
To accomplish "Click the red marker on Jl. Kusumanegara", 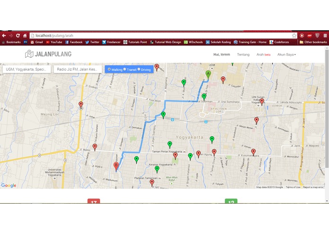I will 253,153.
